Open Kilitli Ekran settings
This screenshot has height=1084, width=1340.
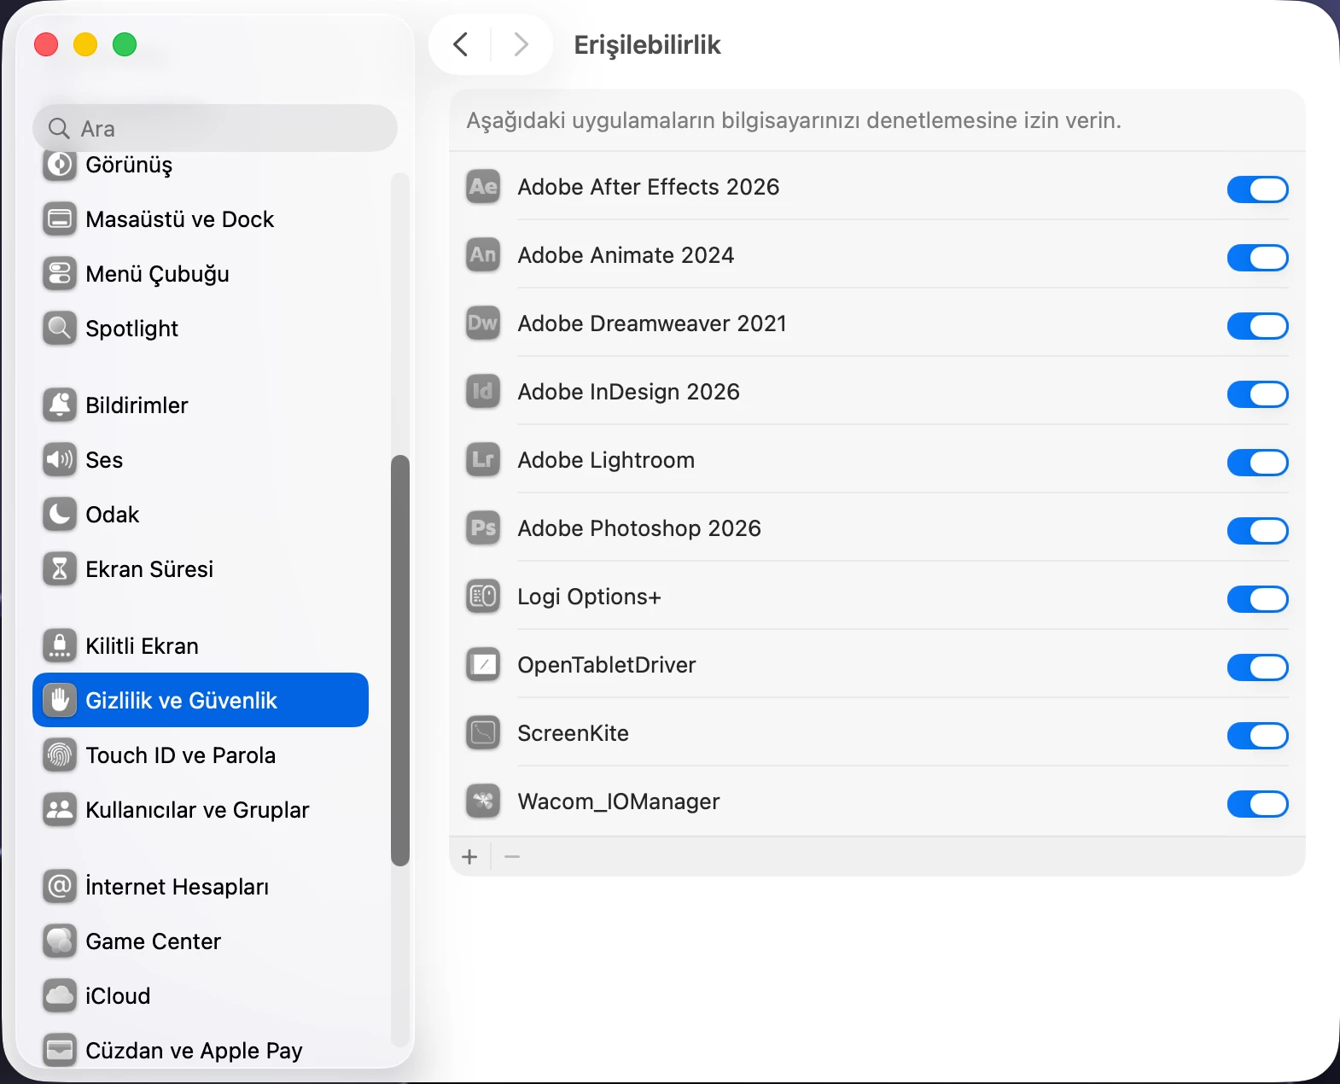point(201,646)
